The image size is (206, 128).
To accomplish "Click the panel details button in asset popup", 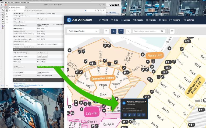I will tap(139, 115).
